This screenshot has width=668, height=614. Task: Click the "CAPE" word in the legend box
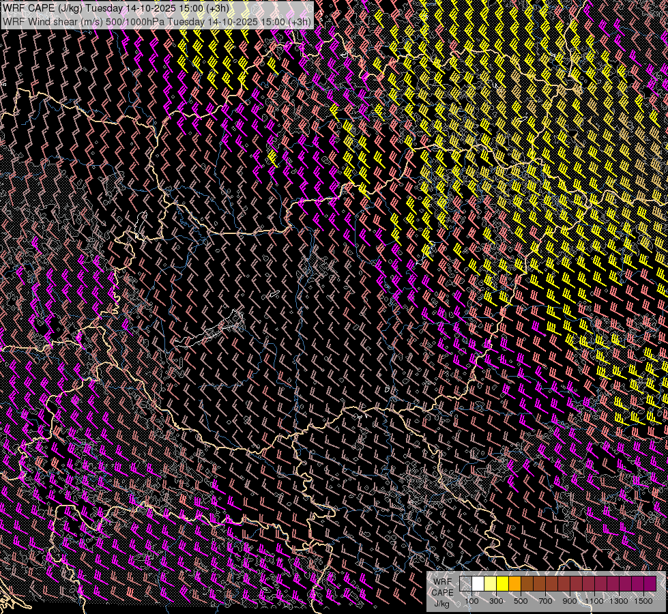click(x=441, y=592)
